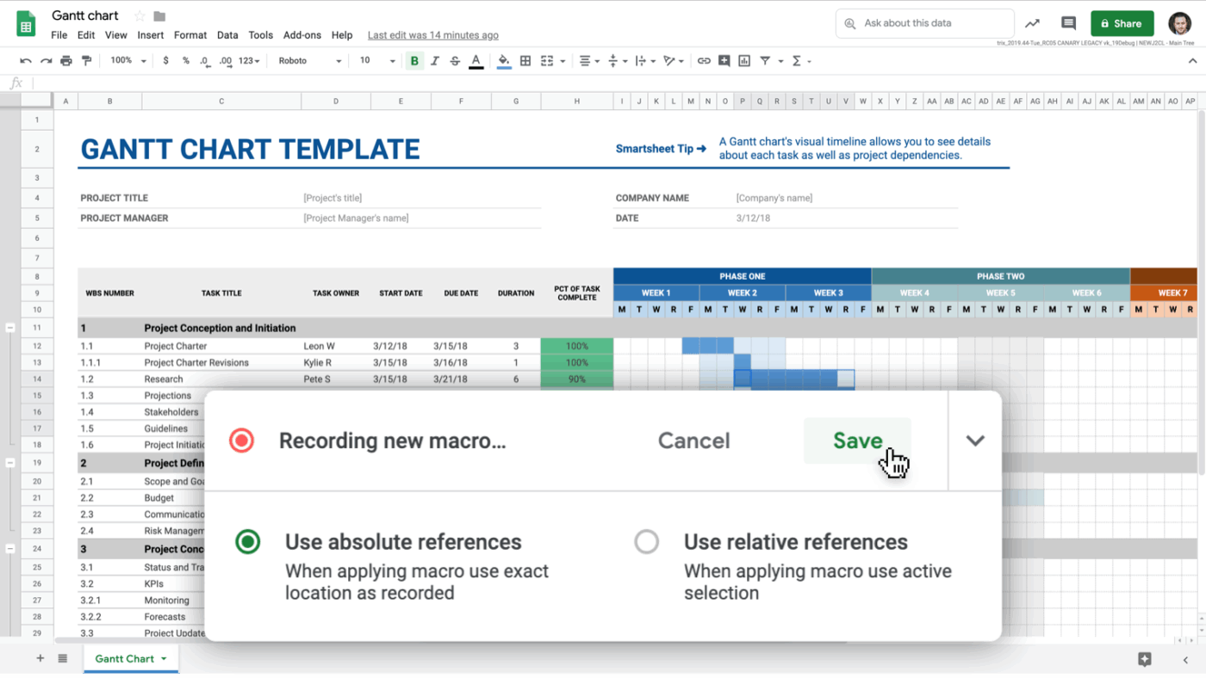Click the Text color swatch
Image resolution: width=1206 pixels, height=678 pixels.
(476, 60)
